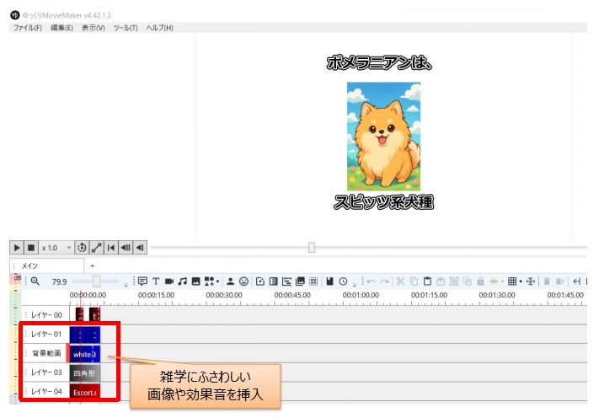Click the copy icon in timeline toolbar
This screenshot has width=599, height=418.
coord(414,281)
